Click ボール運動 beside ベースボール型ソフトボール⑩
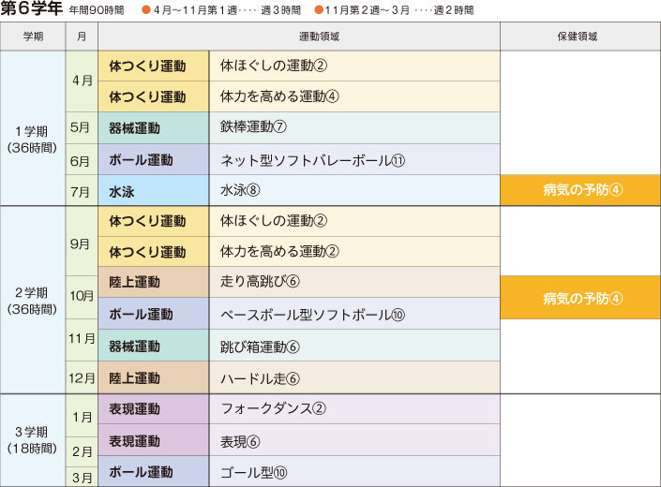Screen dimensions: 661x487 [154, 314]
